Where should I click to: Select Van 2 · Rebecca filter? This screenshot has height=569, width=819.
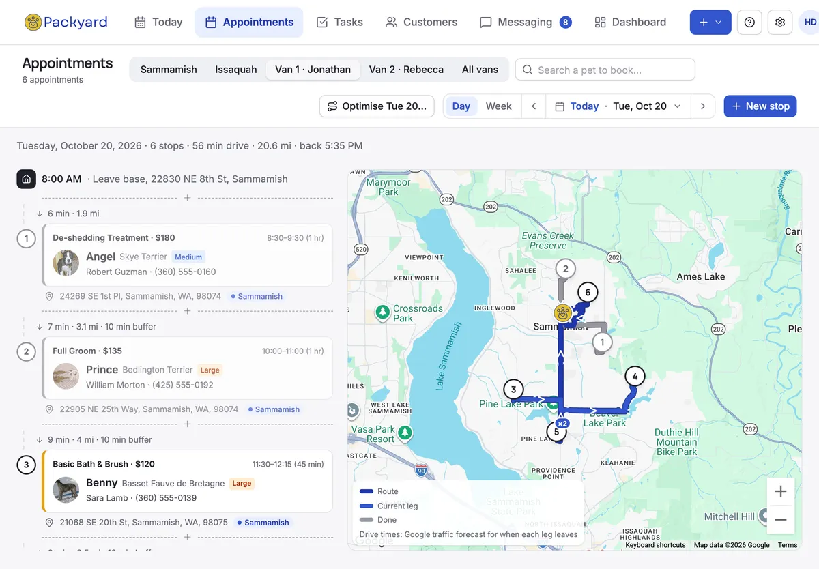[406, 70]
